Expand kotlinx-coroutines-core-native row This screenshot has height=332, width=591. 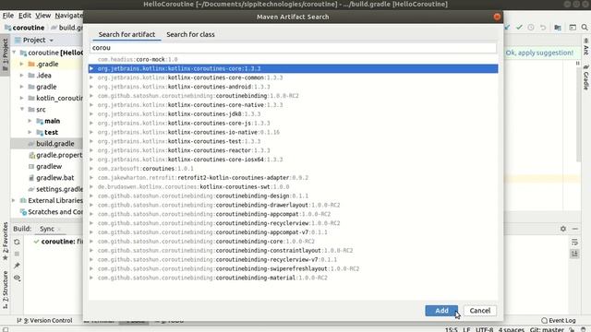click(x=91, y=104)
